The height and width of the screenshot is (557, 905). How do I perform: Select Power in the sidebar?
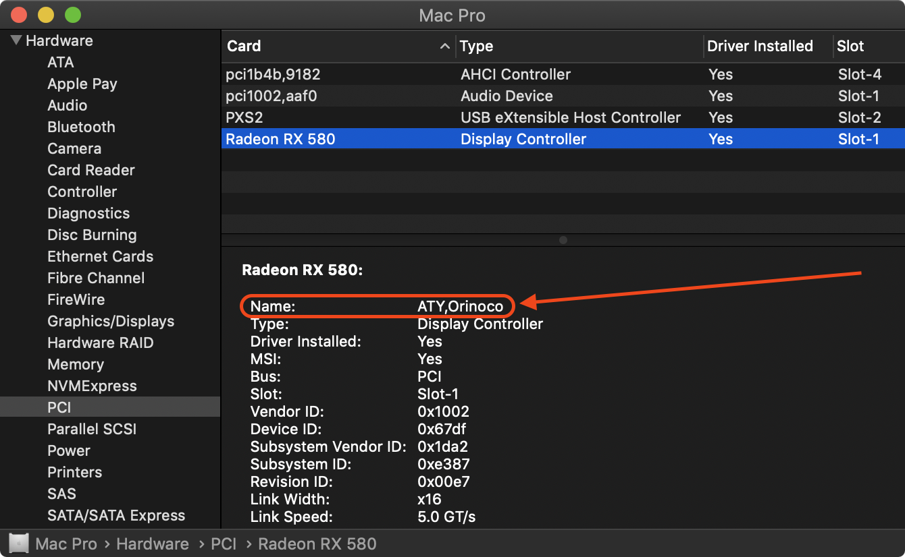pyautogui.click(x=68, y=450)
